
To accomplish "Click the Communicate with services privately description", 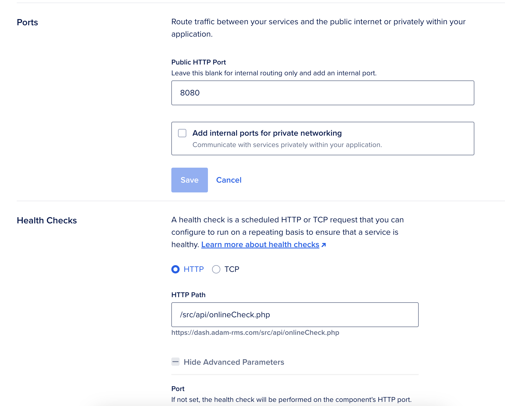I will tap(287, 145).
